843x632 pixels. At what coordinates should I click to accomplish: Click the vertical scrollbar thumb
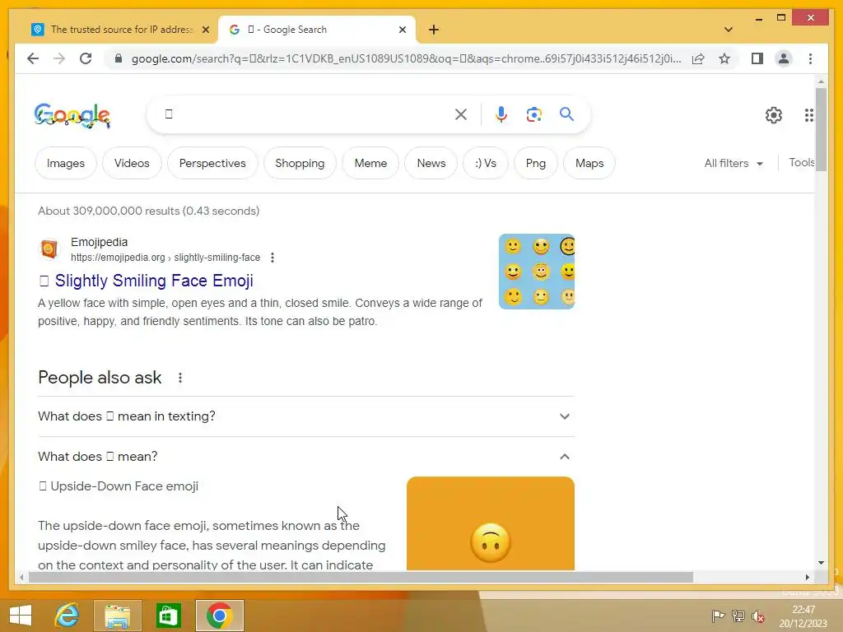point(821,129)
